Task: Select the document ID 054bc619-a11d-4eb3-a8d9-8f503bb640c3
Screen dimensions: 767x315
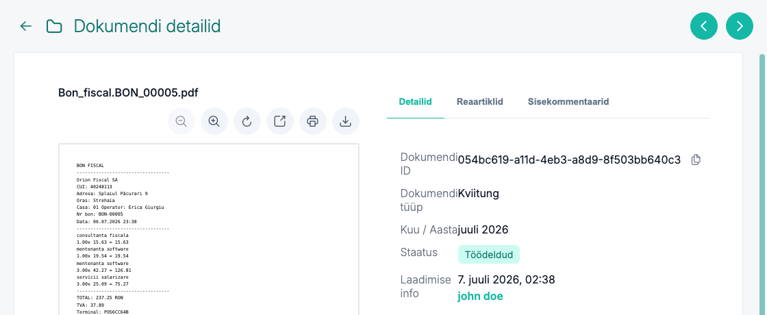Action: pos(569,160)
